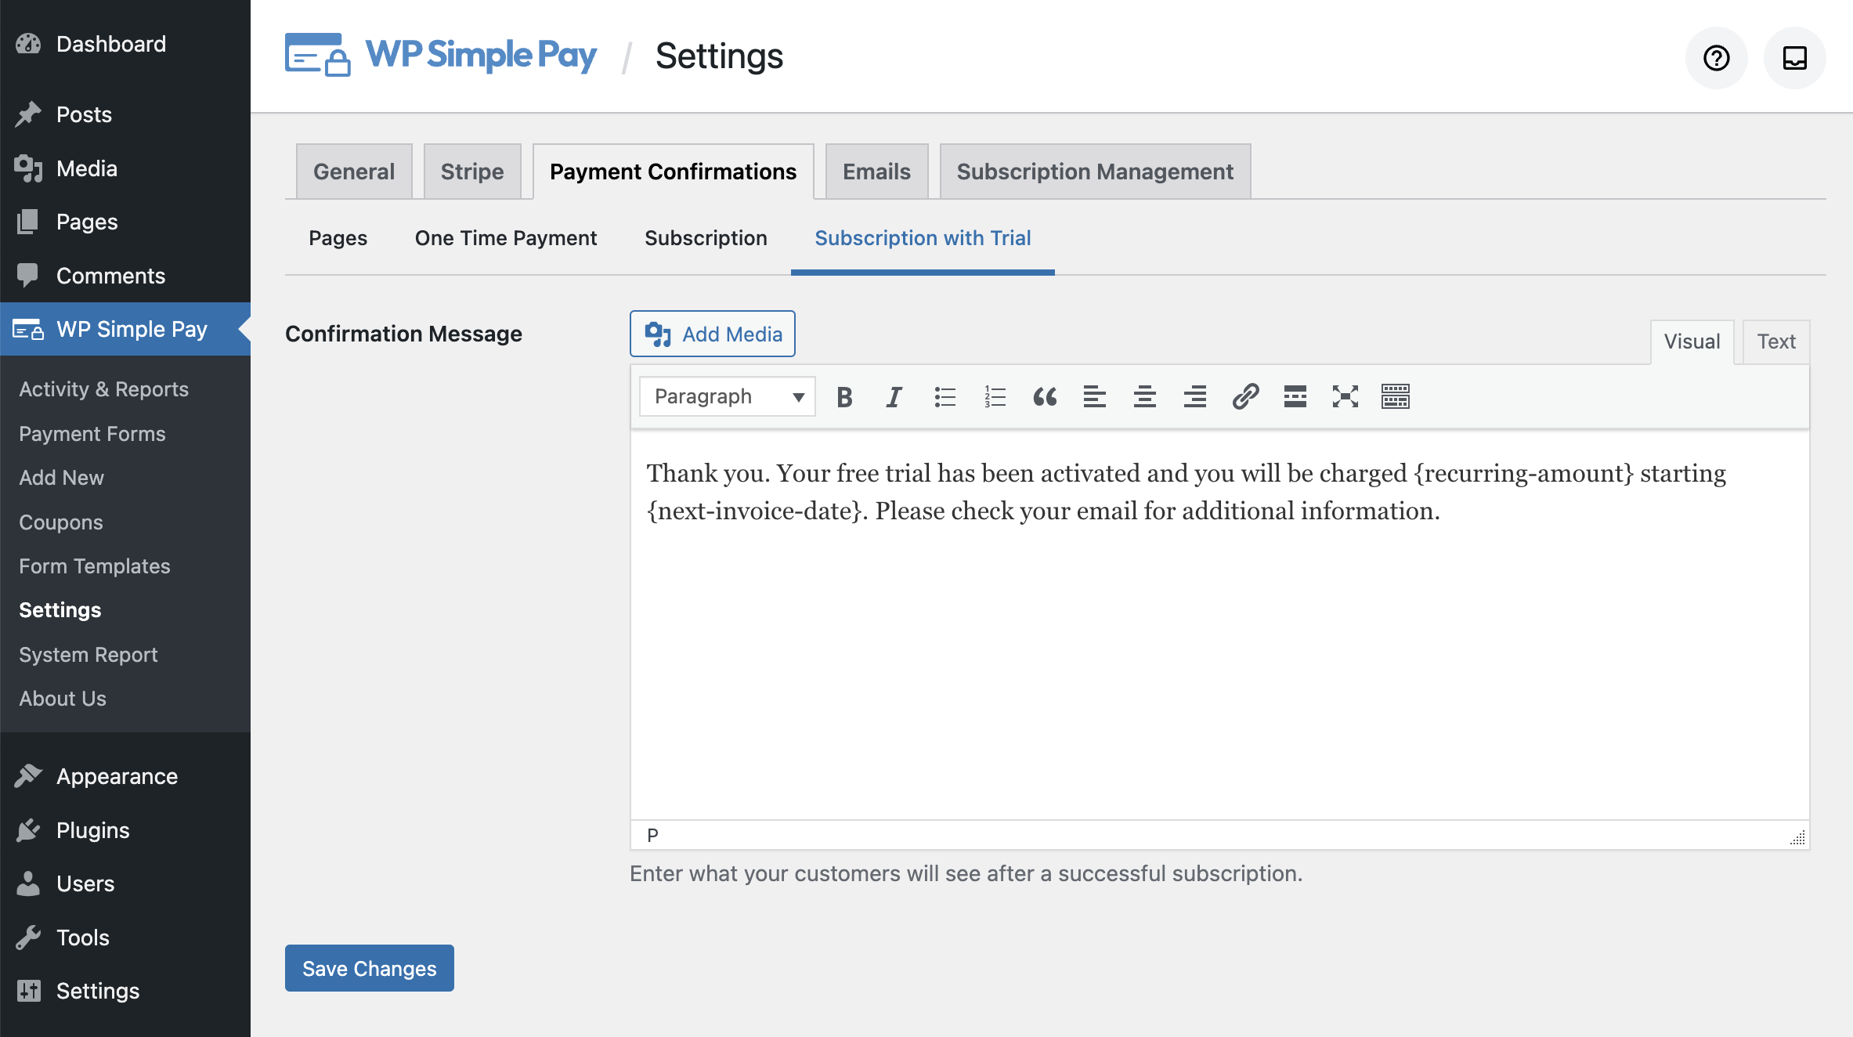This screenshot has width=1853, height=1037.
Task: Insert a numbered list
Action: pos(994,397)
